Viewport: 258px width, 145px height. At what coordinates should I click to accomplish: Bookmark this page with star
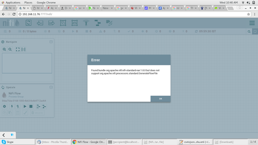click(248, 14)
